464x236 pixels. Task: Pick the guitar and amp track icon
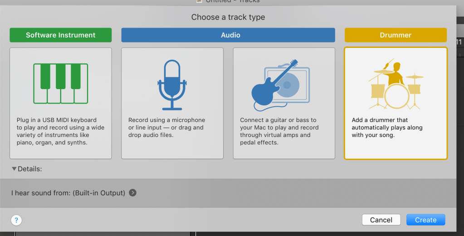[x=281, y=85]
